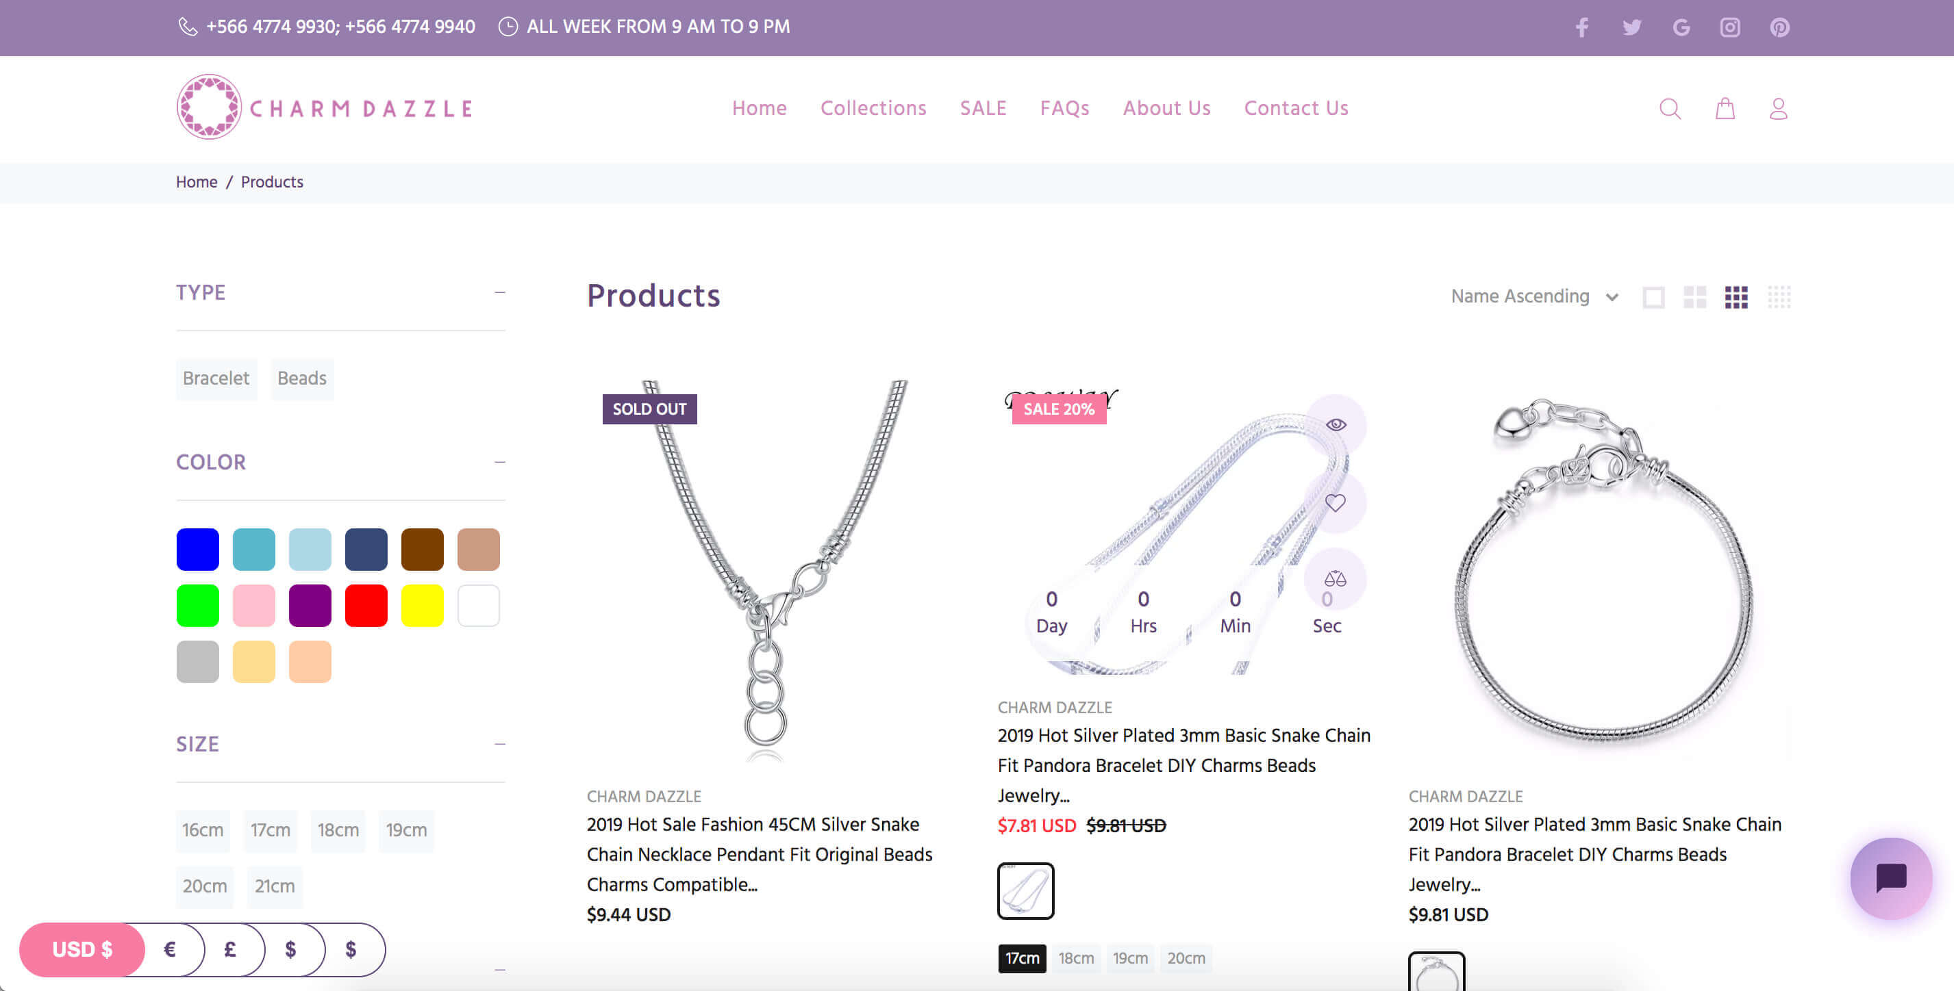
Task: Click the user account icon
Action: pyautogui.click(x=1778, y=110)
